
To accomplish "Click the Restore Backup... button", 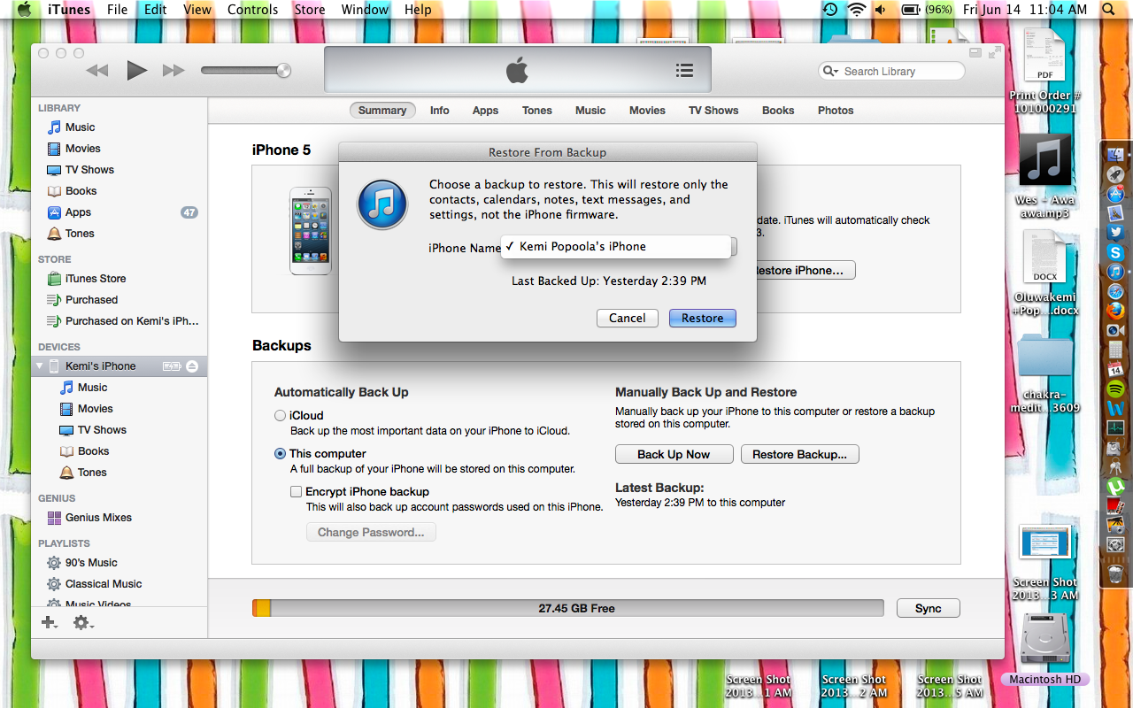I will pyautogui.click(x=800, y=455).
